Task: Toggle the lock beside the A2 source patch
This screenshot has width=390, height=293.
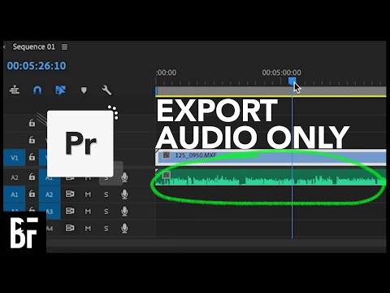Action: pos(32,177)
